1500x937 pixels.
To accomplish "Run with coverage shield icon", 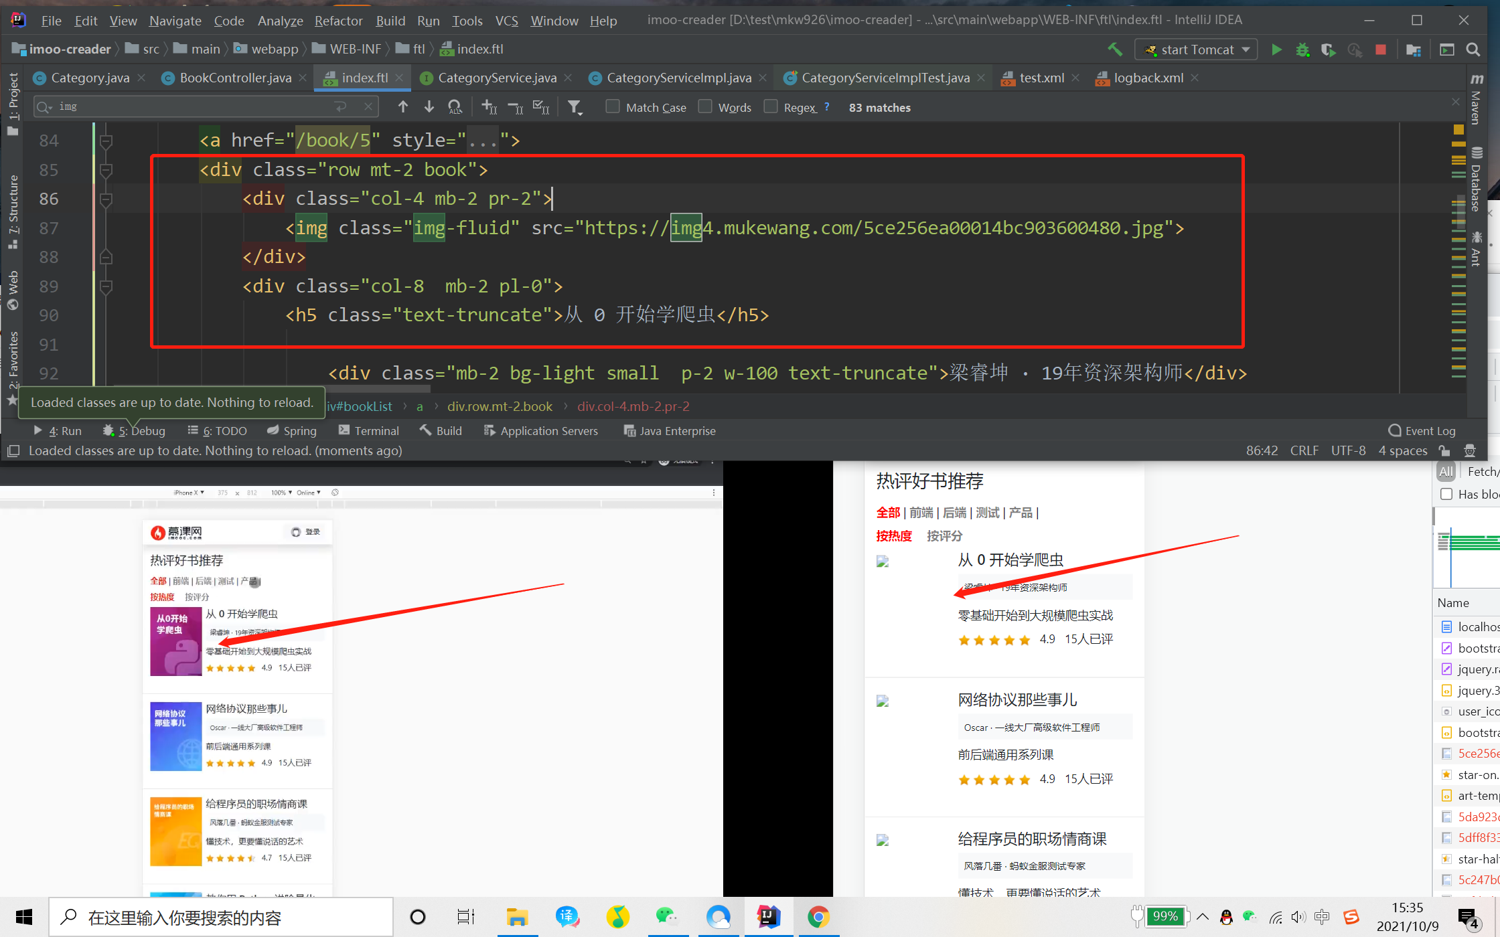I will tap(1328, 50).
